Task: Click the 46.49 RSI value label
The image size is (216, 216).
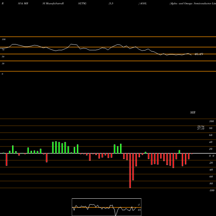Action: (199, 54)
